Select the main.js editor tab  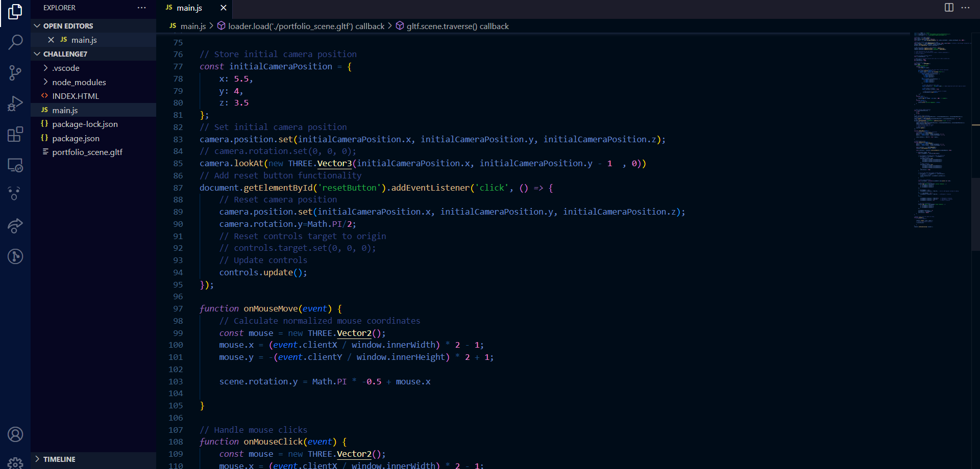point(189,8)
